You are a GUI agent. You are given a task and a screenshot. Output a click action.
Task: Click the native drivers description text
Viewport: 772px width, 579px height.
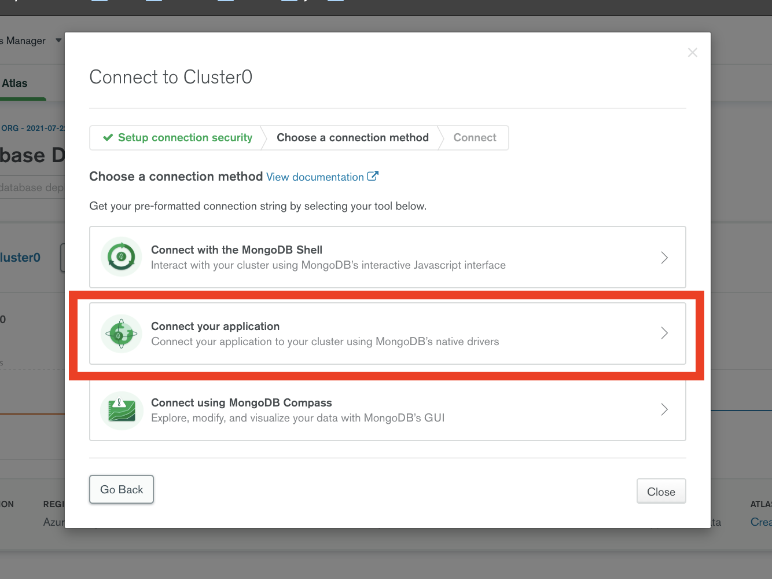pos(325,342)
